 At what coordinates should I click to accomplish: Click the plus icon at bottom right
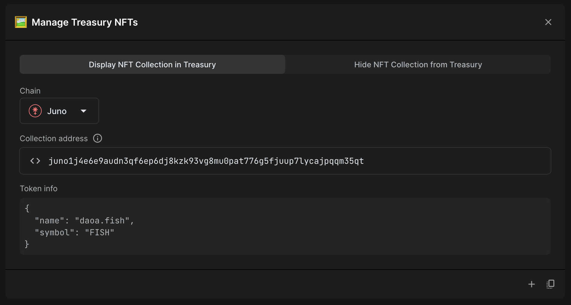pos(531,284)
